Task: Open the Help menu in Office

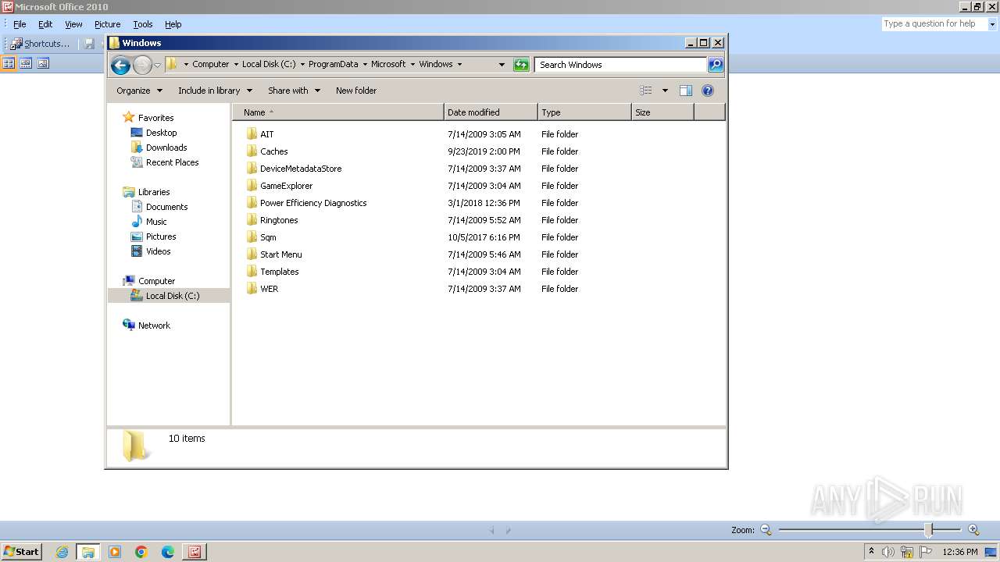Action: pyautogui.click(x=173, y=24)
